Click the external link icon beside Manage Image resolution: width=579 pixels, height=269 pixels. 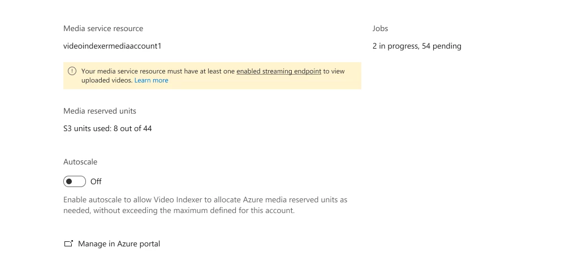(68, 244)
